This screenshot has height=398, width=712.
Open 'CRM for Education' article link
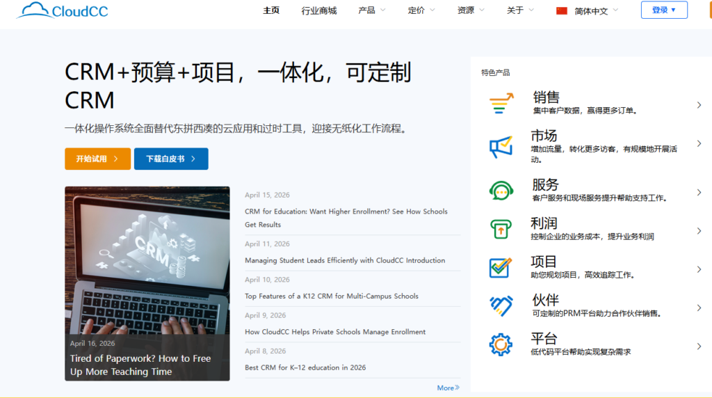click(346, 218)
